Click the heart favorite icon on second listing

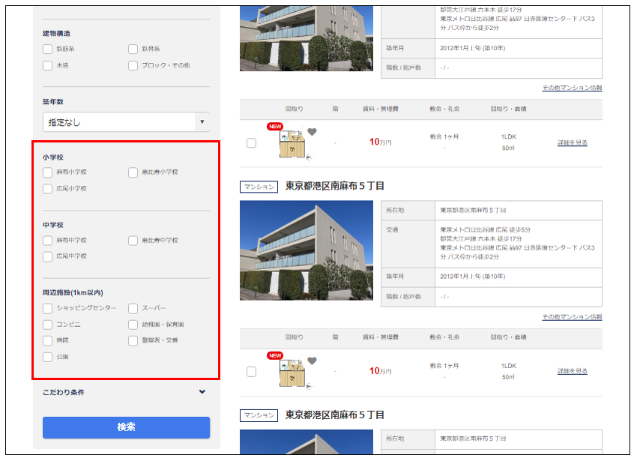tap(312, 361)
